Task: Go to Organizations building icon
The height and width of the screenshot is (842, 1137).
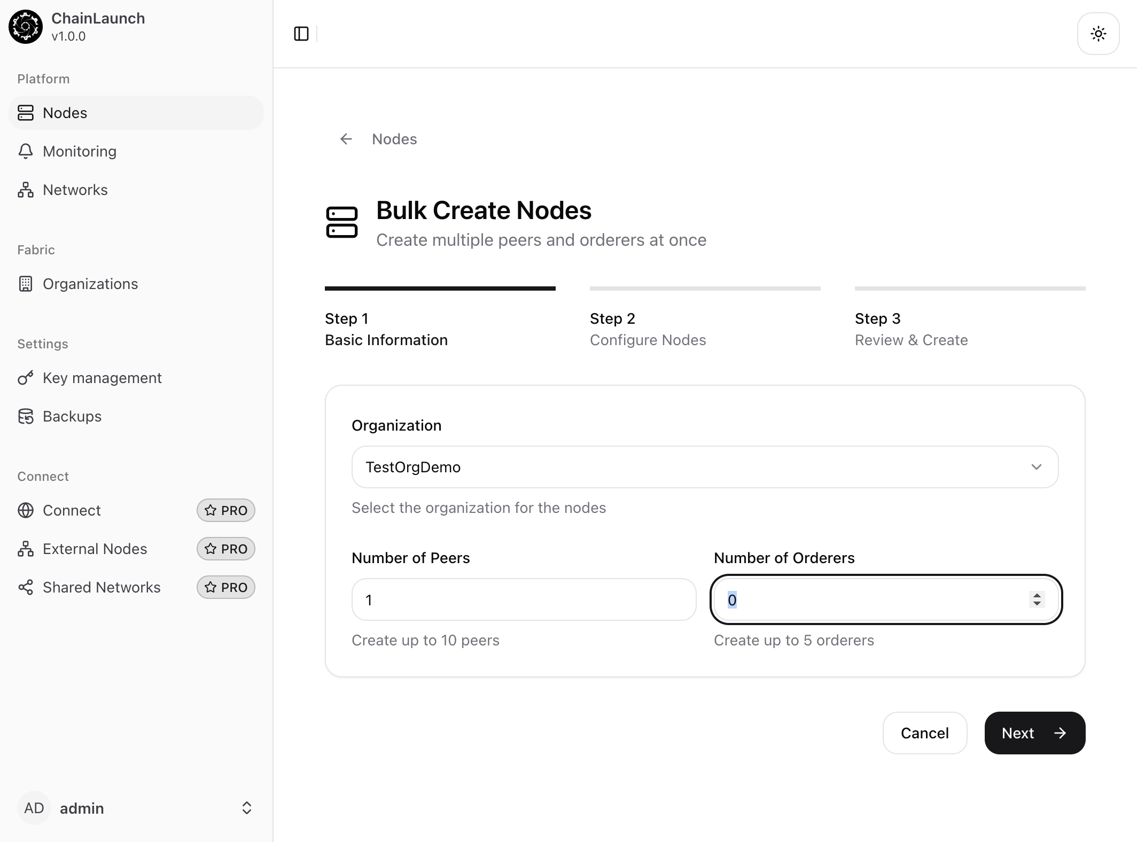Action: point(26,284)
